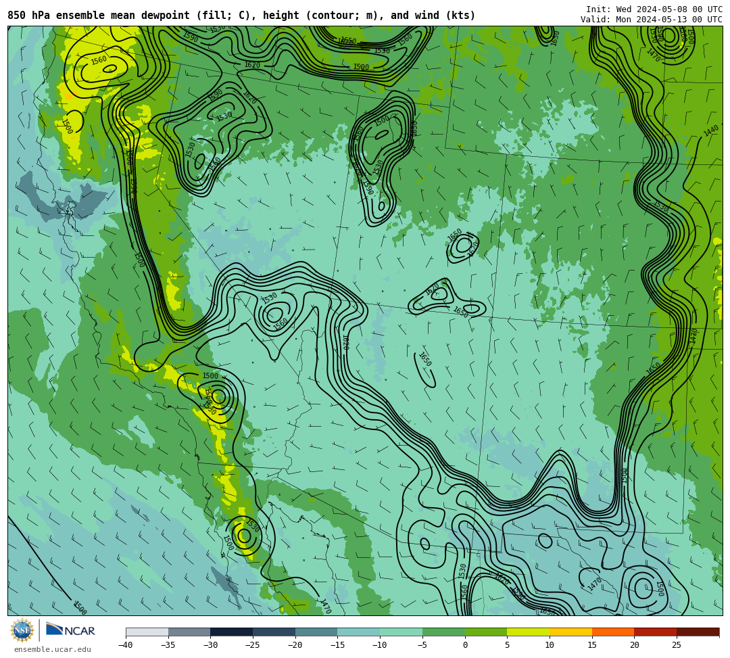This screenshot has height=658, width=730.
Task: Pick the red 20 to 25 colorbar segment
Action: (656, 632)
